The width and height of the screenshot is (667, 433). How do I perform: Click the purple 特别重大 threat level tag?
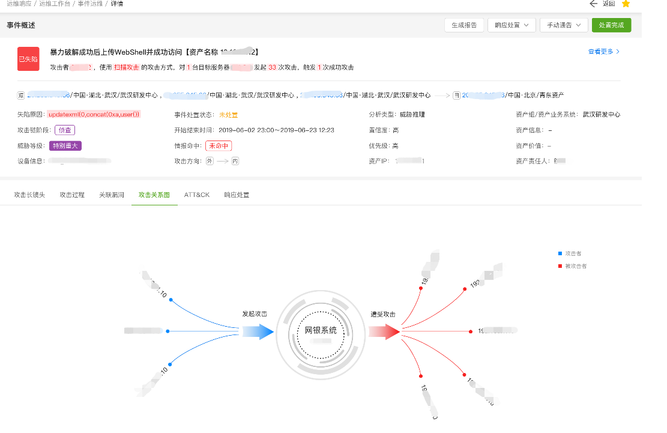65,145
